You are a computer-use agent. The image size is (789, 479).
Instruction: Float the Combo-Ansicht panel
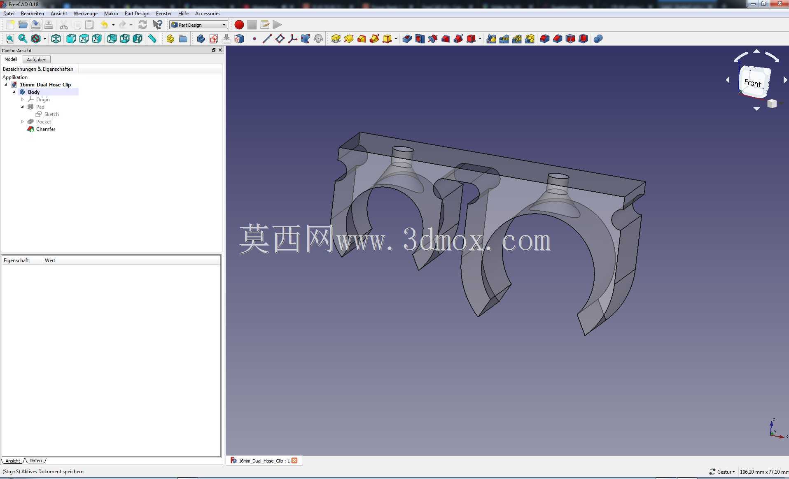point(214,50)
